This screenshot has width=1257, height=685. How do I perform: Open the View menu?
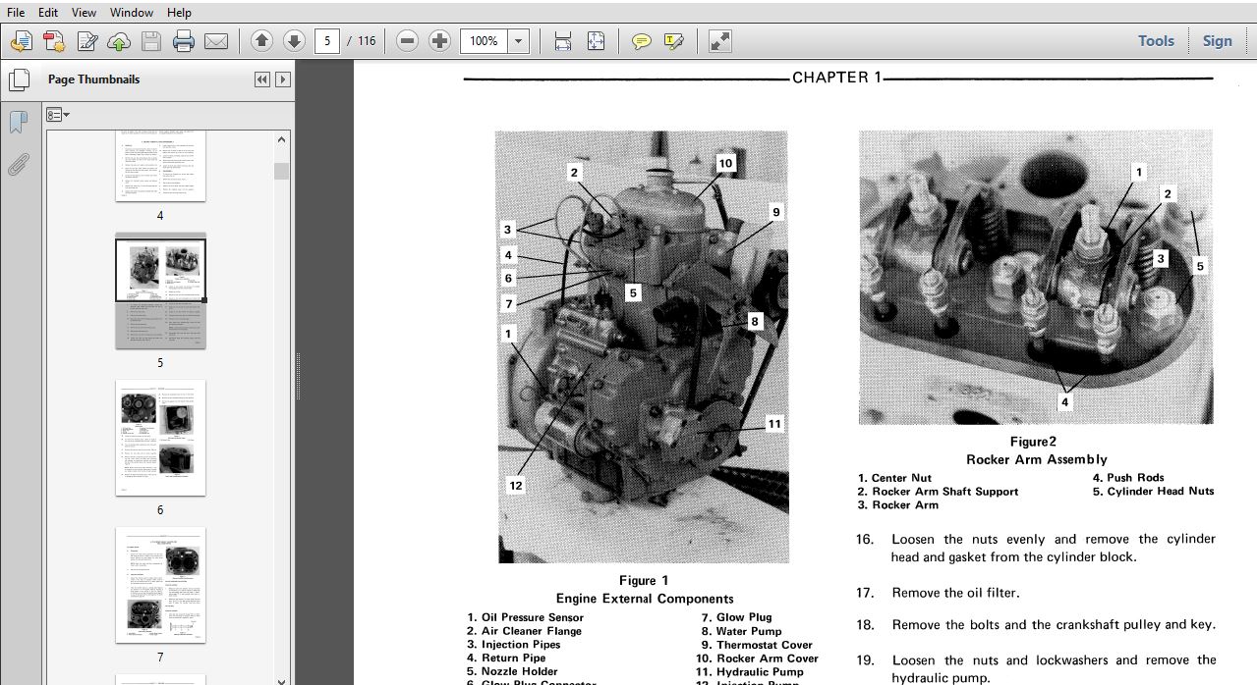tap(84, 13)
